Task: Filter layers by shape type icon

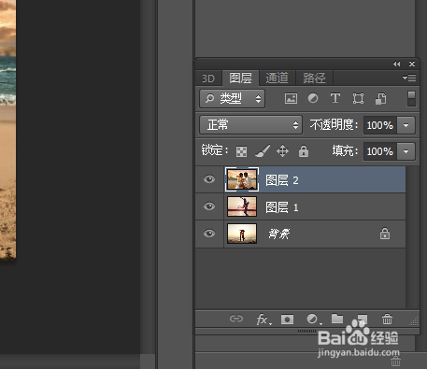Action: click(x=358, y=99)
